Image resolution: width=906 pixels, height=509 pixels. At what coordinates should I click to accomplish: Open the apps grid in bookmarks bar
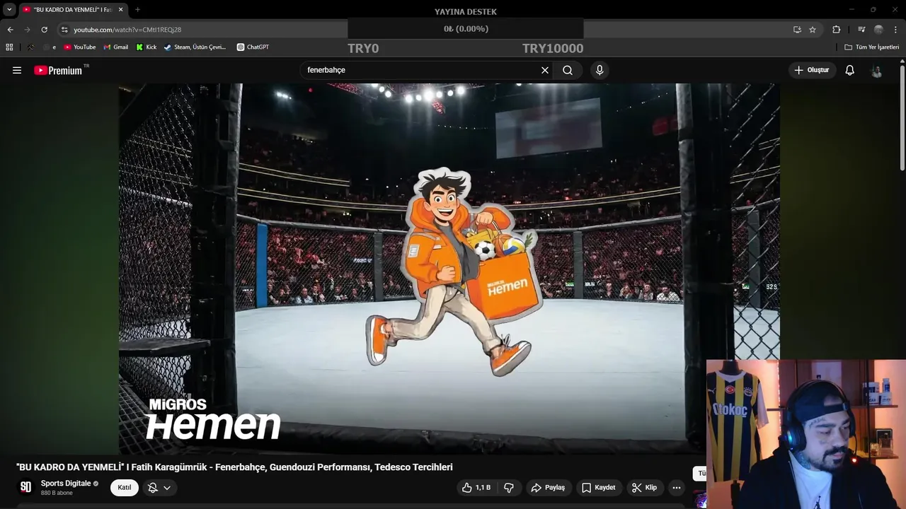[9, 47]
